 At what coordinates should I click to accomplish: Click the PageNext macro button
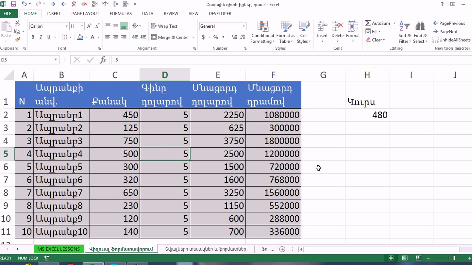point(445,32)
